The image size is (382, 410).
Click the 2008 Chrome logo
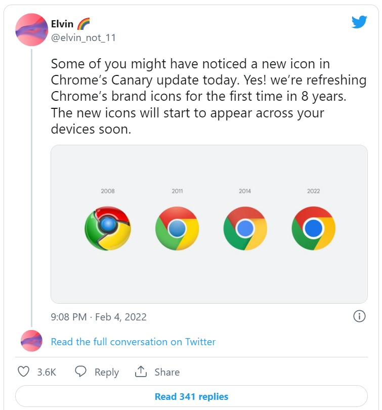click(108, 228)
